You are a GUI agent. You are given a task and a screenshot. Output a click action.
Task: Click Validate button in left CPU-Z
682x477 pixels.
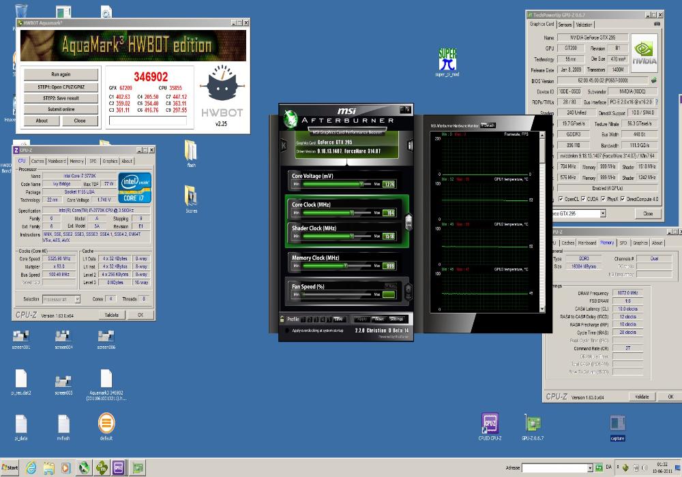point(111,315)
